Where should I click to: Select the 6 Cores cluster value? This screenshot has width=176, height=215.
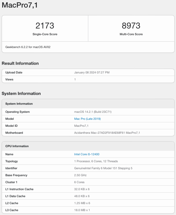[x=79, y=182]
